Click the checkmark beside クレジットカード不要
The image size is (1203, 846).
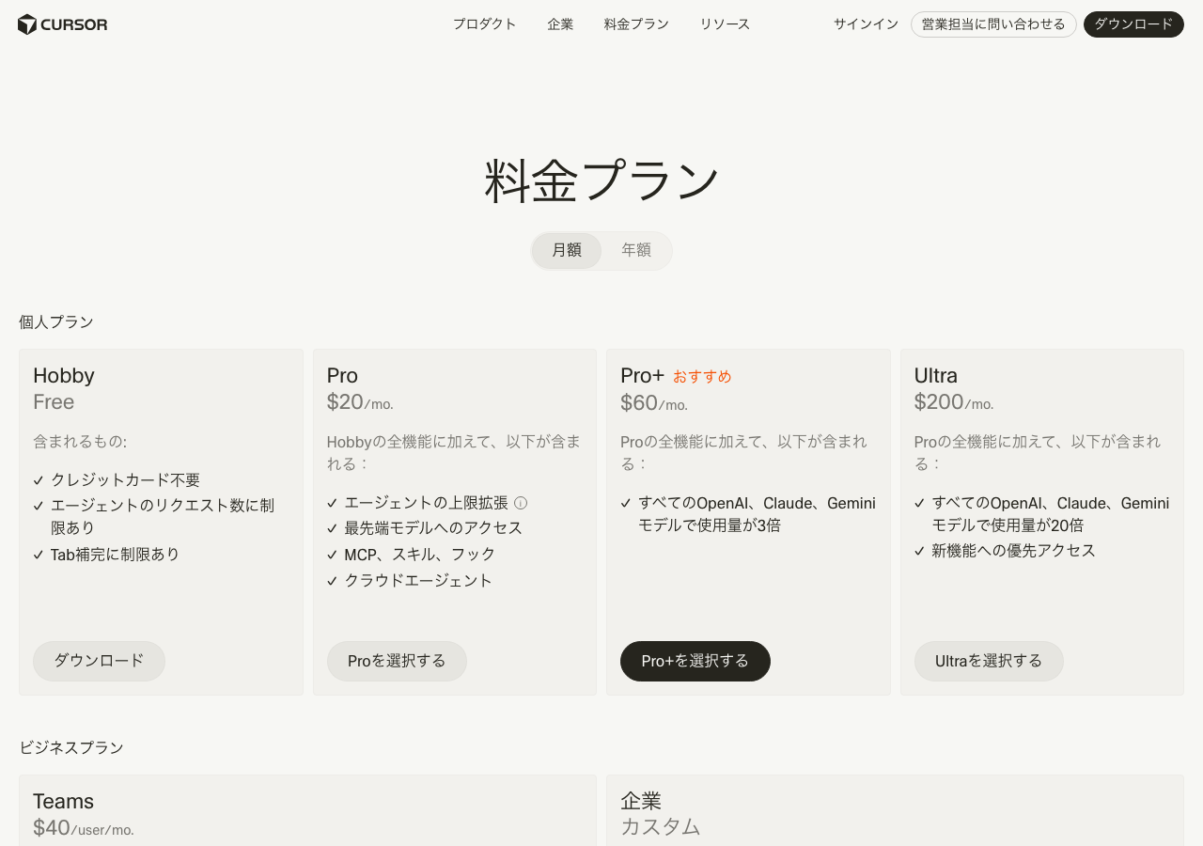(x=38, y=479)
